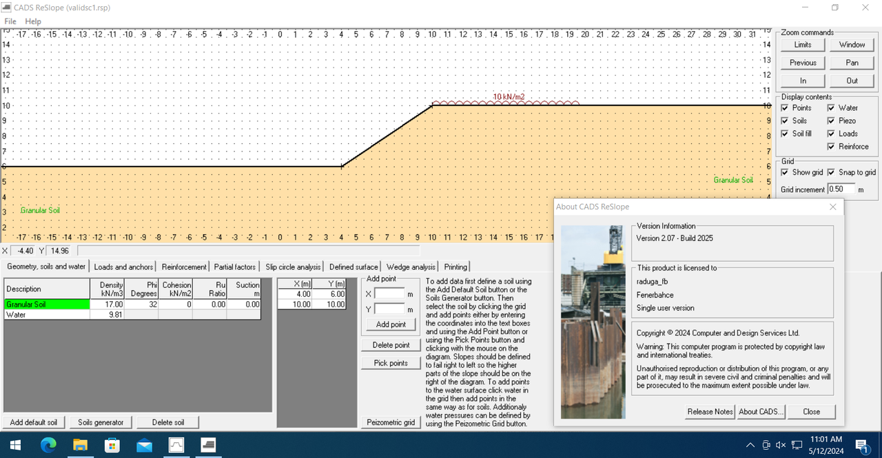Toggle the Water display checkbox

click(831, 108)
